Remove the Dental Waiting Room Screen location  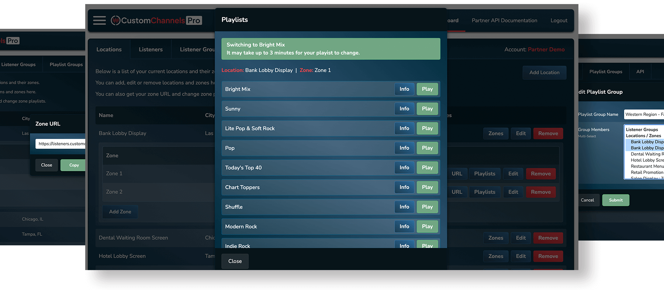(x=548, y=238)
